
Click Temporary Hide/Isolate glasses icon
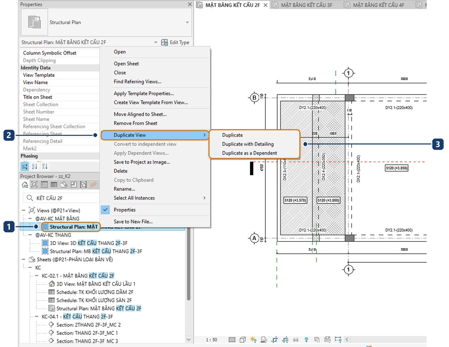(x=296, y=340)
